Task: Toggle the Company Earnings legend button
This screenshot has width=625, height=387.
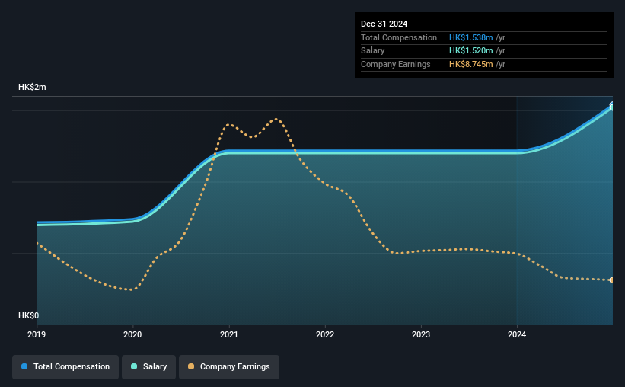Action: (x=229, y=366)
